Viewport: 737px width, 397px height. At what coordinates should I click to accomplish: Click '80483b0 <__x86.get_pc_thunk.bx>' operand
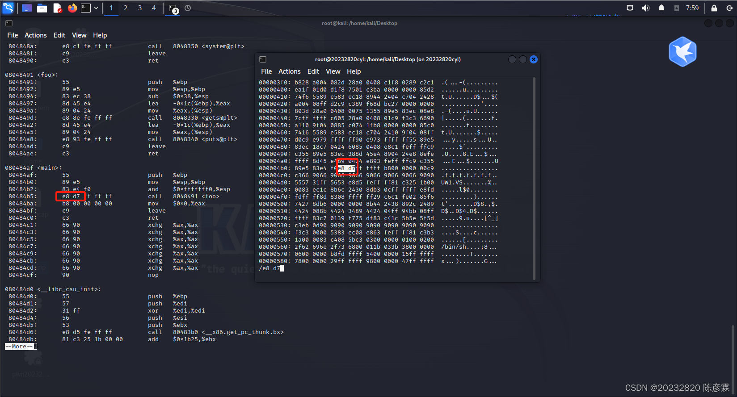[228, 332]
